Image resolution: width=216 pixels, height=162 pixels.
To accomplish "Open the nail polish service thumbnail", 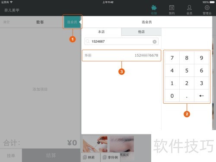I will point(95,144).
